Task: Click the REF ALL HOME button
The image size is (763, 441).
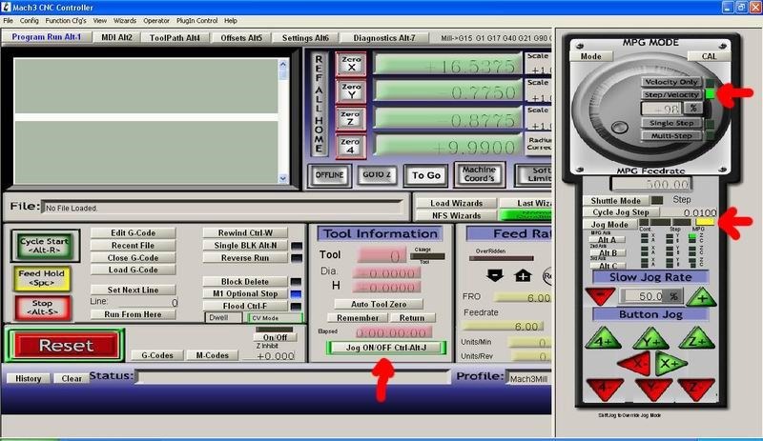Action: tap(319, 104)
